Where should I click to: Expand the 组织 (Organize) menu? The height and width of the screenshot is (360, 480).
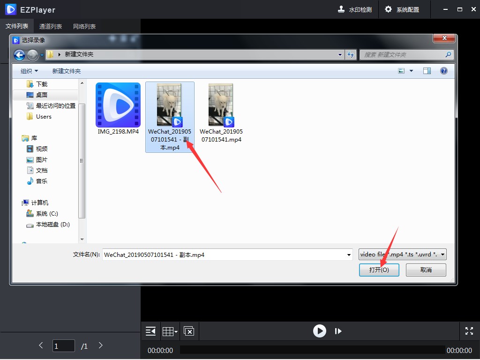30,71
